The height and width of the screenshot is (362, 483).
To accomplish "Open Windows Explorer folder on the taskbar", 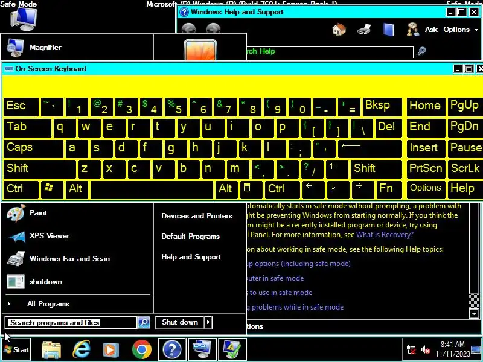I will point(51,349).
